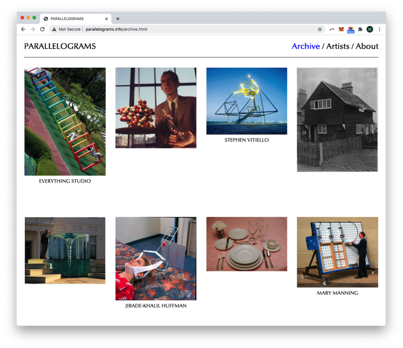This screenshot has width=403, height=348.
Task: Open the rainbow extension marked New
Action: [351, 30]
